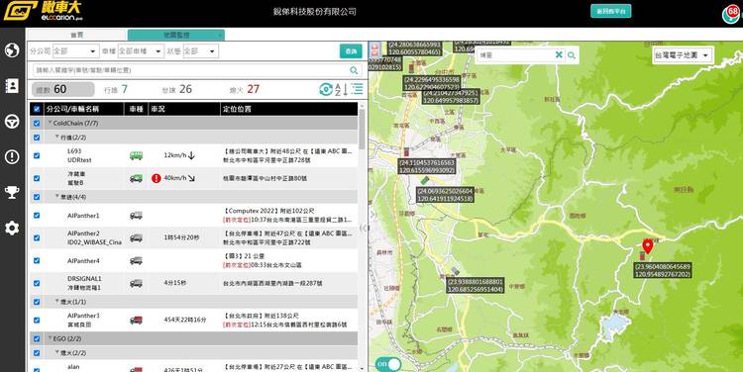Viewport: 743px width, 372px height.
Task: Open the branch company dropdown
Action: click(75, 51)
